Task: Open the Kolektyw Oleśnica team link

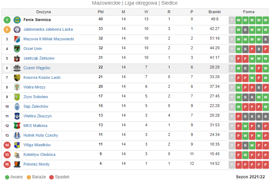Action: pyautogui.click(x=40, y=155)
